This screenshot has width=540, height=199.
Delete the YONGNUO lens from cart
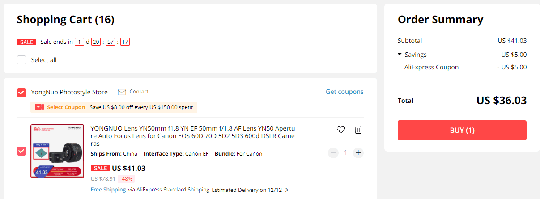pyautogui.click(x=358, y=130)
